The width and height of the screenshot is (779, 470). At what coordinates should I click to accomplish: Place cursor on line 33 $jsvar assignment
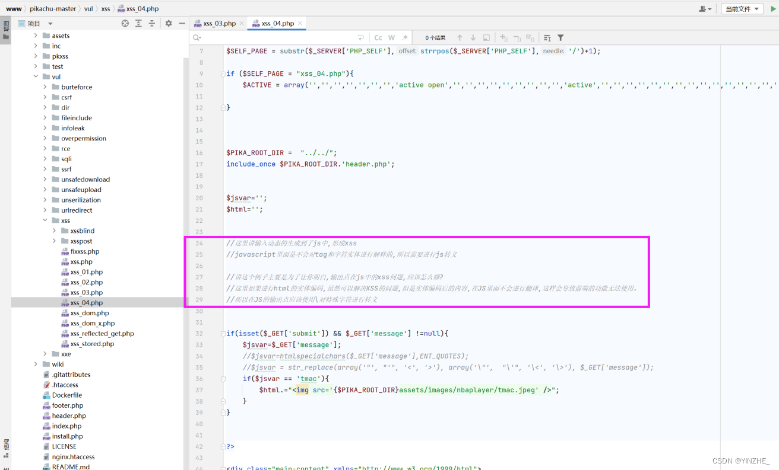(x=292, y=345)
